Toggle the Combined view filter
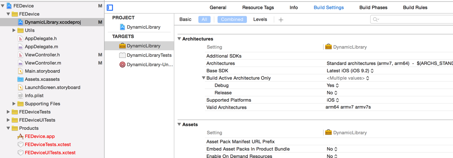Screen dimensions: 453x158 click(232, 19)
